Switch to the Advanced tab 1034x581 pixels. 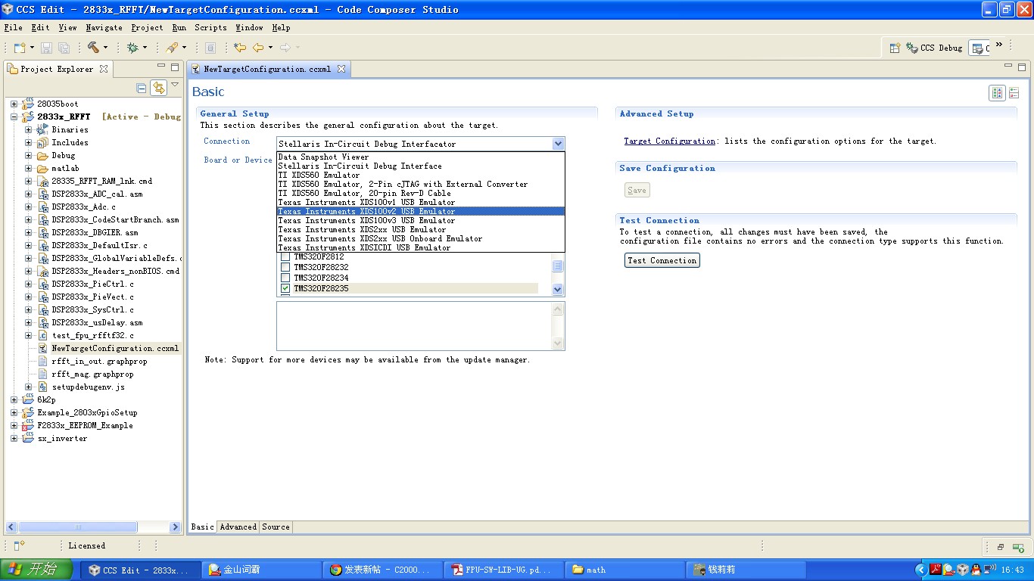coord(238,527)
